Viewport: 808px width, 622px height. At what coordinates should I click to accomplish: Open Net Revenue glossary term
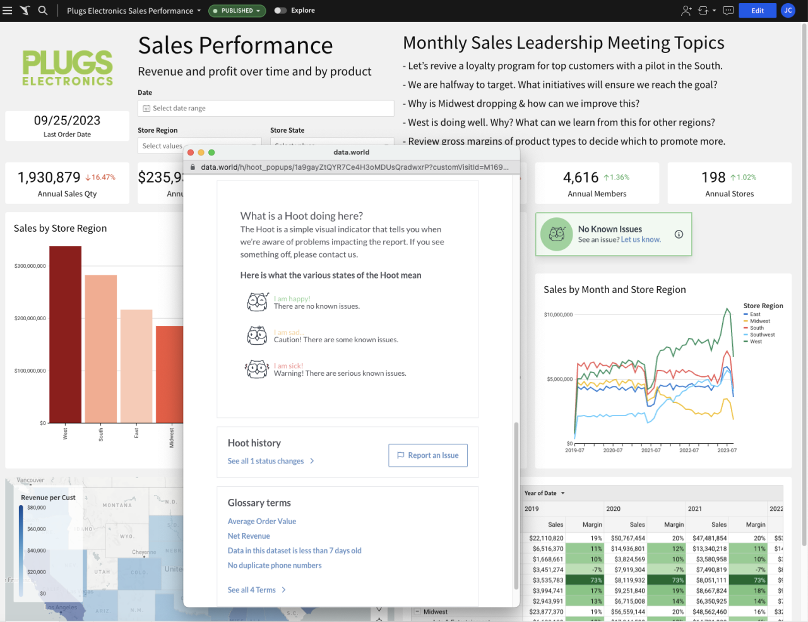[249, 536]
